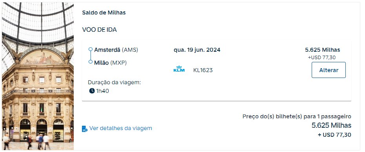Viewport: 365px width, 152px height.
Task: Click the Alterar button
Action: [x=329, y=70]
